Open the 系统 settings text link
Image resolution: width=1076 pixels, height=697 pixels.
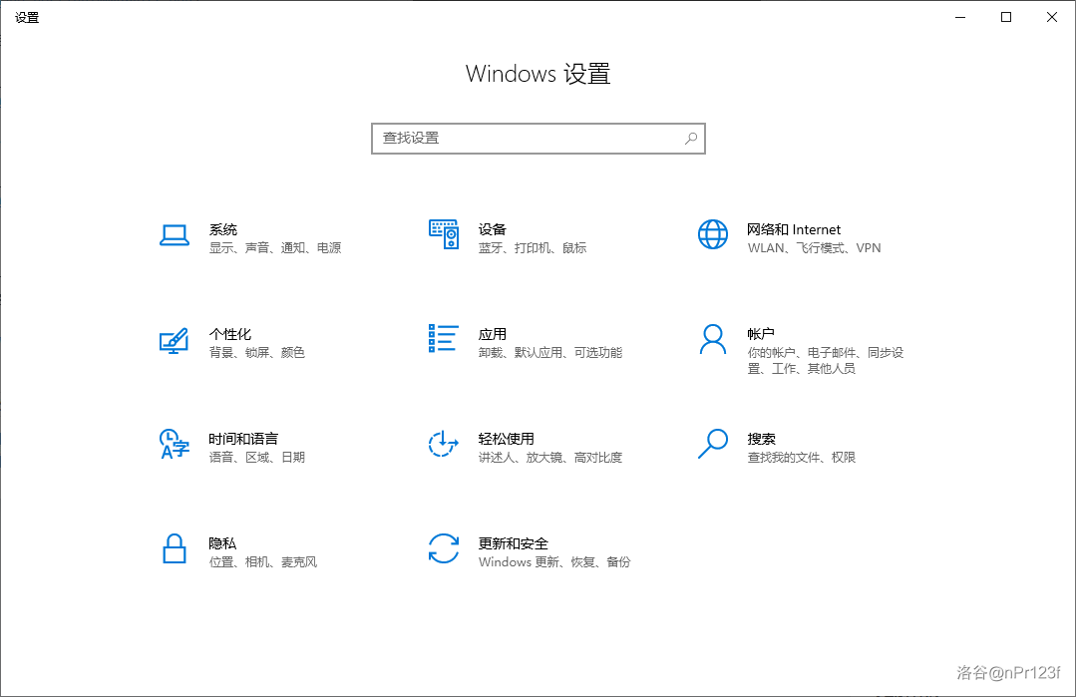[223, 229]
